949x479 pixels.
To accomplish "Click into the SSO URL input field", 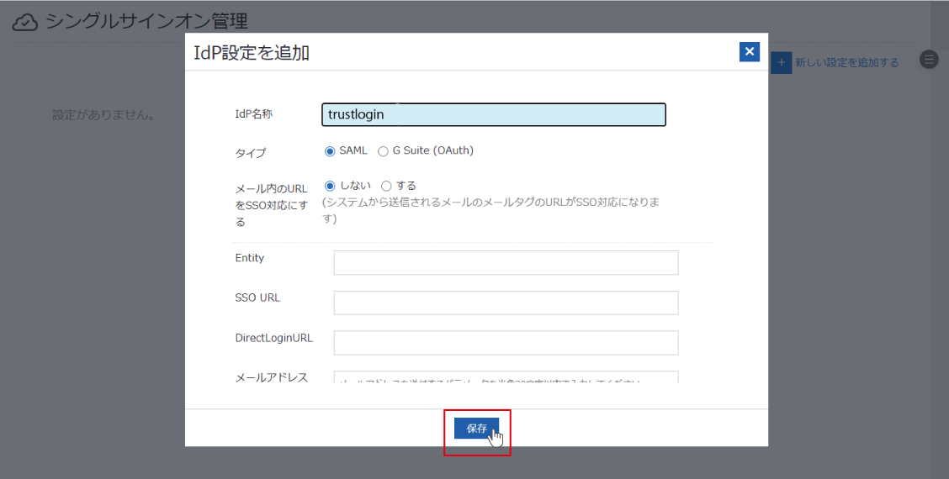I will coord(506,303).
